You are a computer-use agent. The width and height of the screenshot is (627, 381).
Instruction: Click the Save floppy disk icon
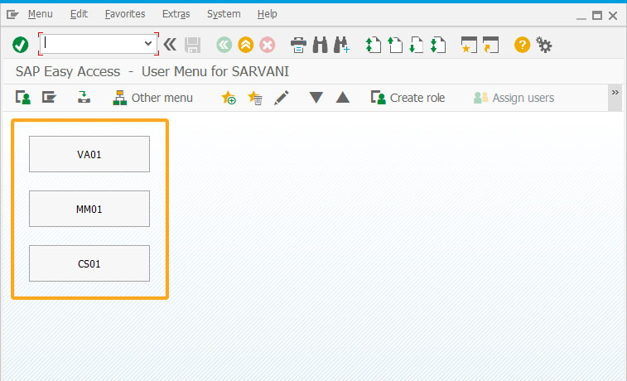point(193,45)
